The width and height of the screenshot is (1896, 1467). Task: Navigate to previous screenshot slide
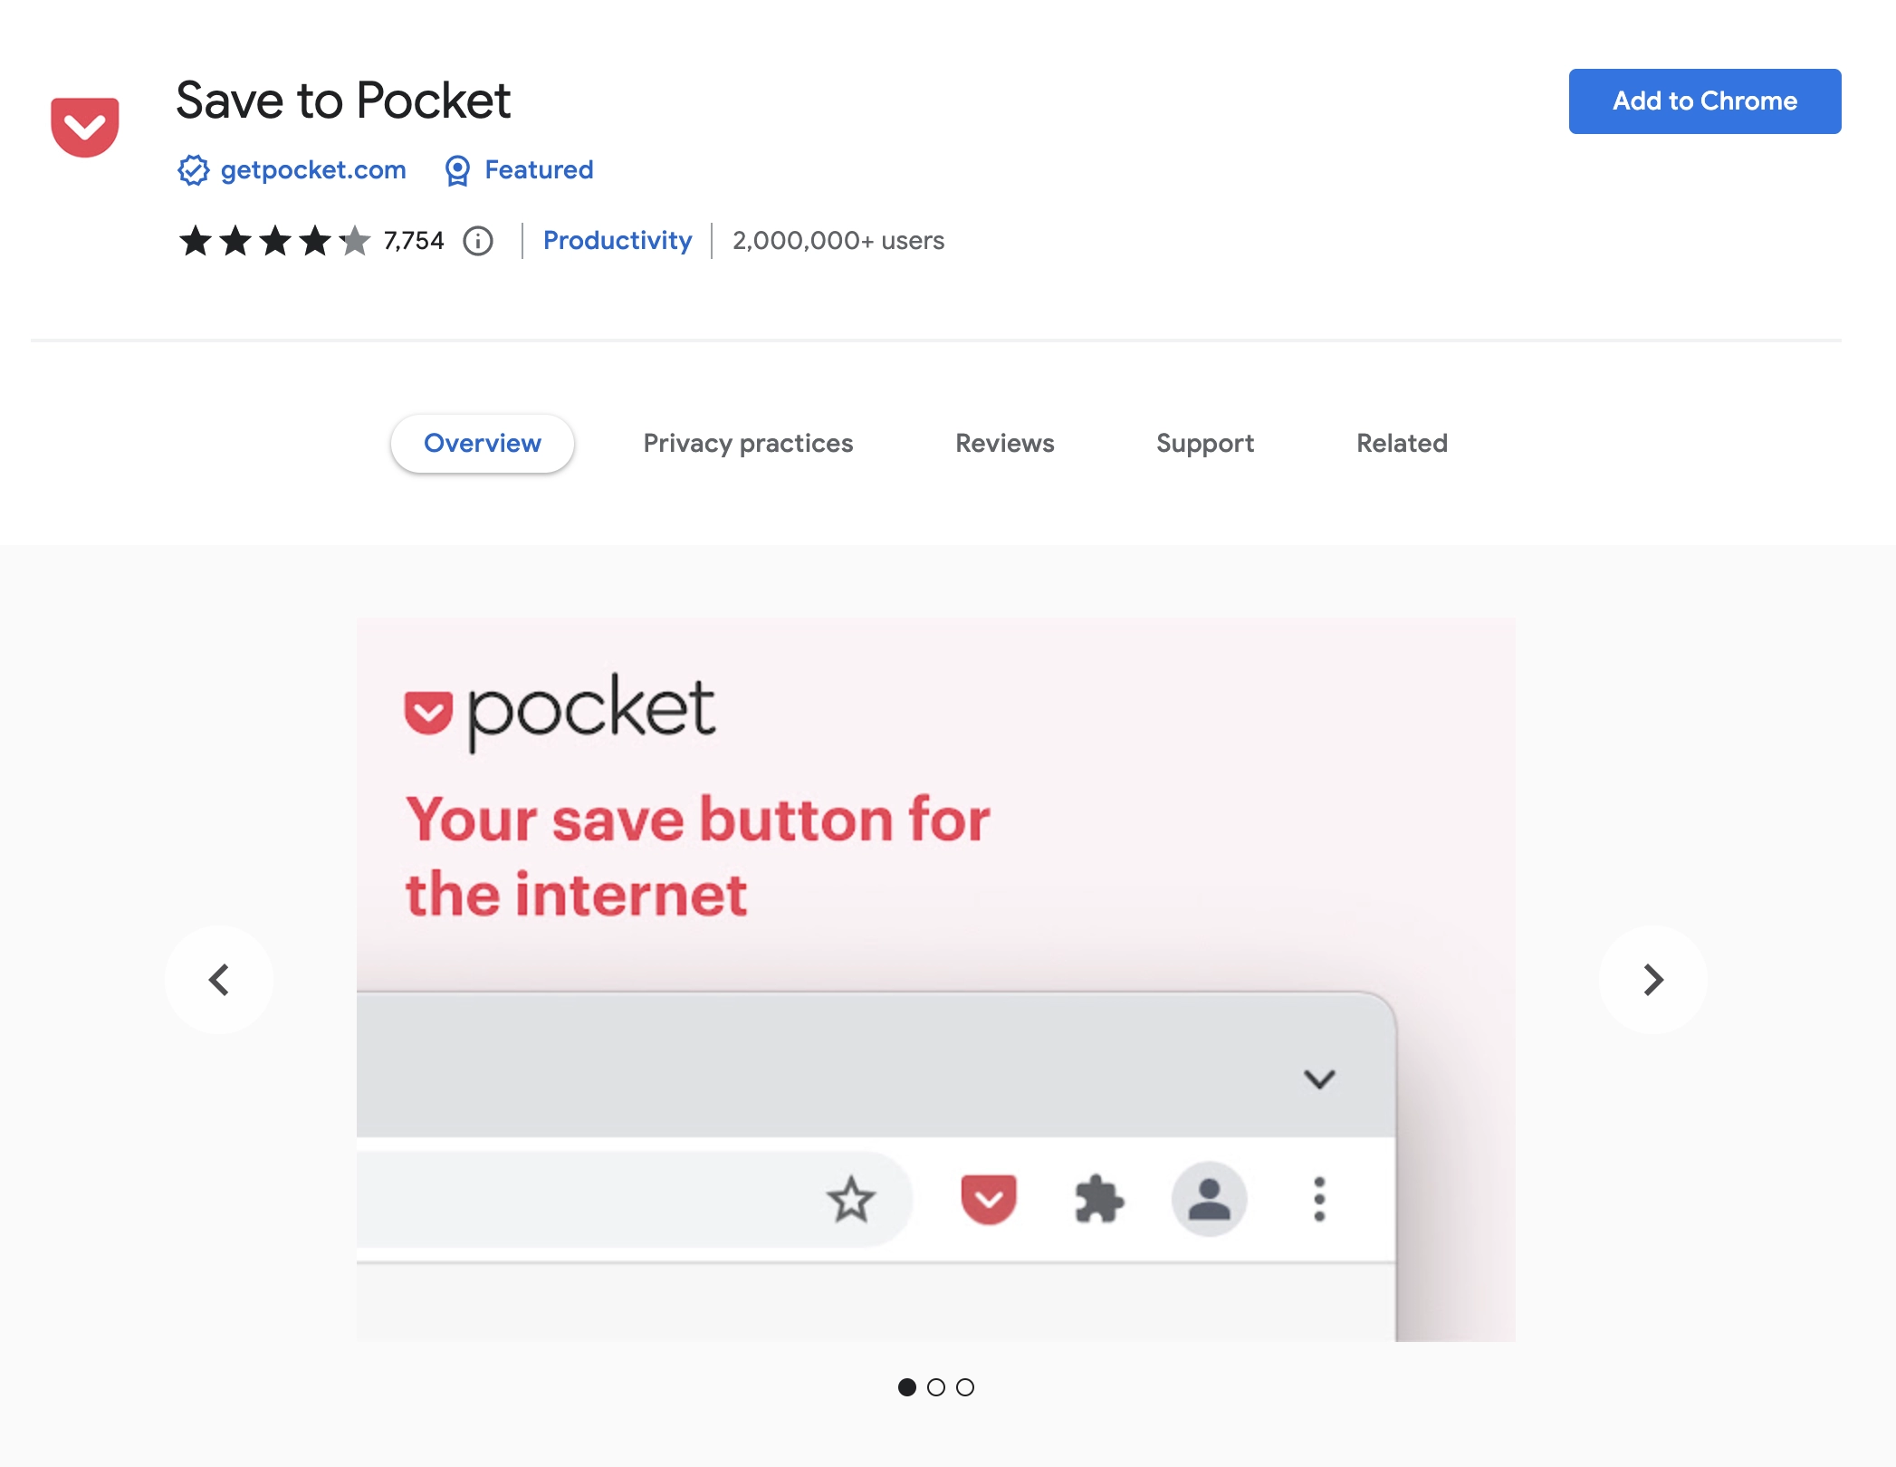[x=220, y=979]
